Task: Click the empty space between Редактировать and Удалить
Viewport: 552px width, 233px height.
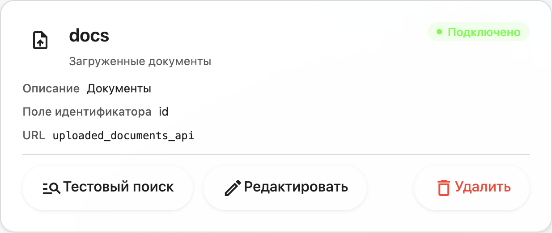Action: tap(390, 187)
